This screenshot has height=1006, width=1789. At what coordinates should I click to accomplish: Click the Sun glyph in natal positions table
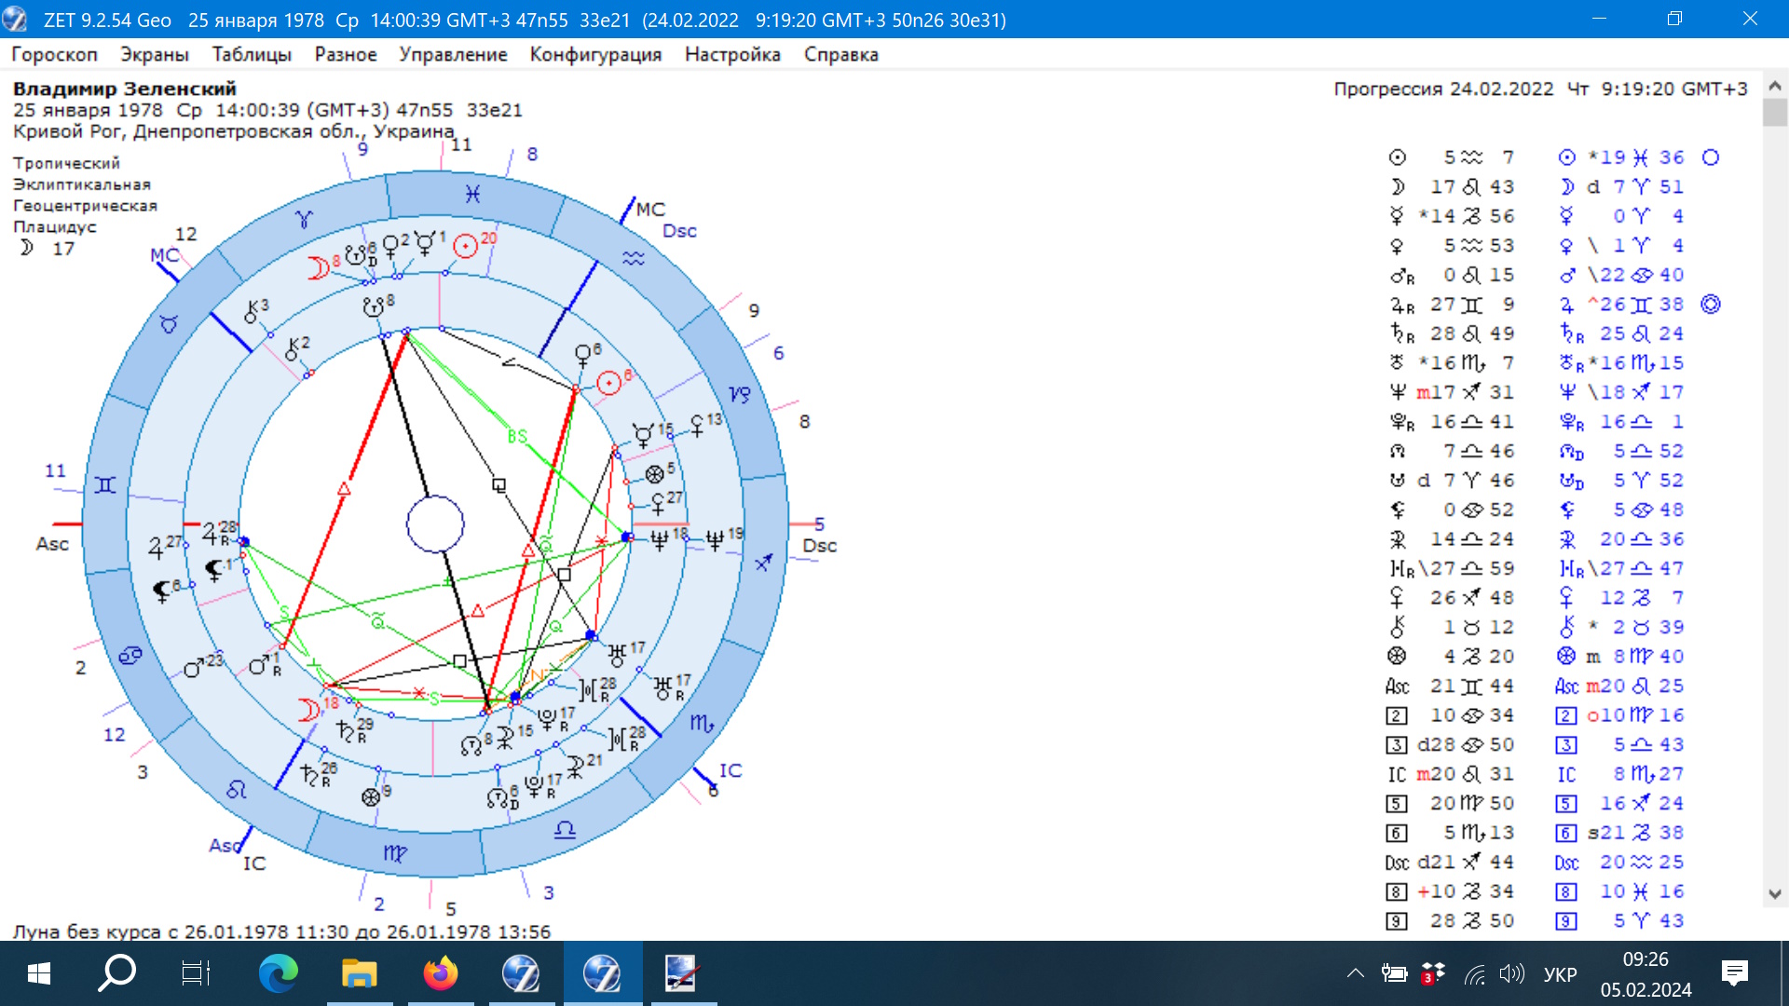pos(1397,157)
